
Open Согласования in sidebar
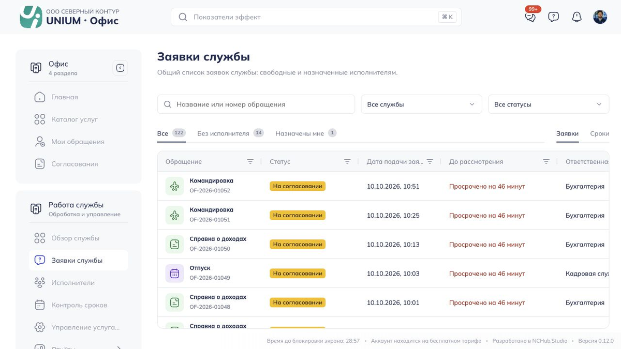(x=79, y=164)
